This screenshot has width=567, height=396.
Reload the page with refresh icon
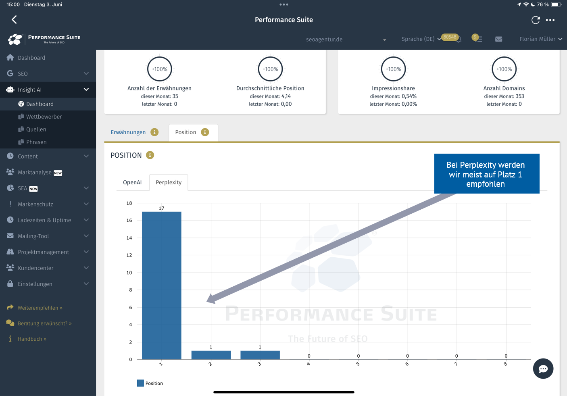coord(536,20)
